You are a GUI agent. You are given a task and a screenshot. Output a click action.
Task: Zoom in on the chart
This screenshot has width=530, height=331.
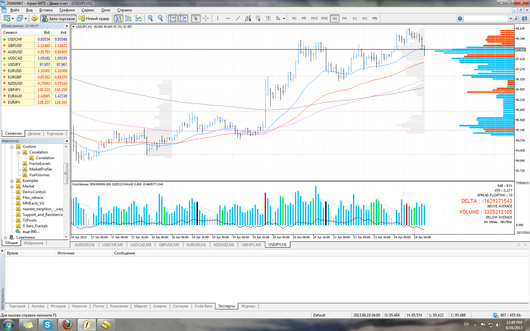[x=150, y=18]
